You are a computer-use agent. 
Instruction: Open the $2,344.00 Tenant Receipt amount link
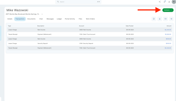168,48
